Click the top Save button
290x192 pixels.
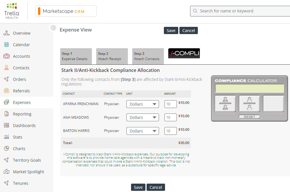coord(171,30)
